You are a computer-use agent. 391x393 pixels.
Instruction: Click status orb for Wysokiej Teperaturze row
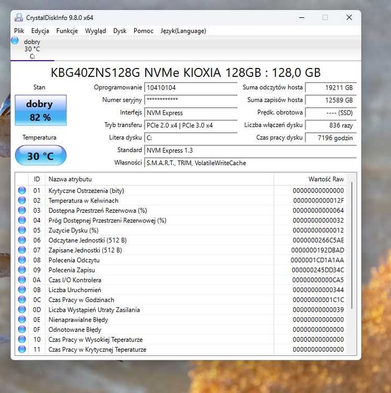[22, 339]
